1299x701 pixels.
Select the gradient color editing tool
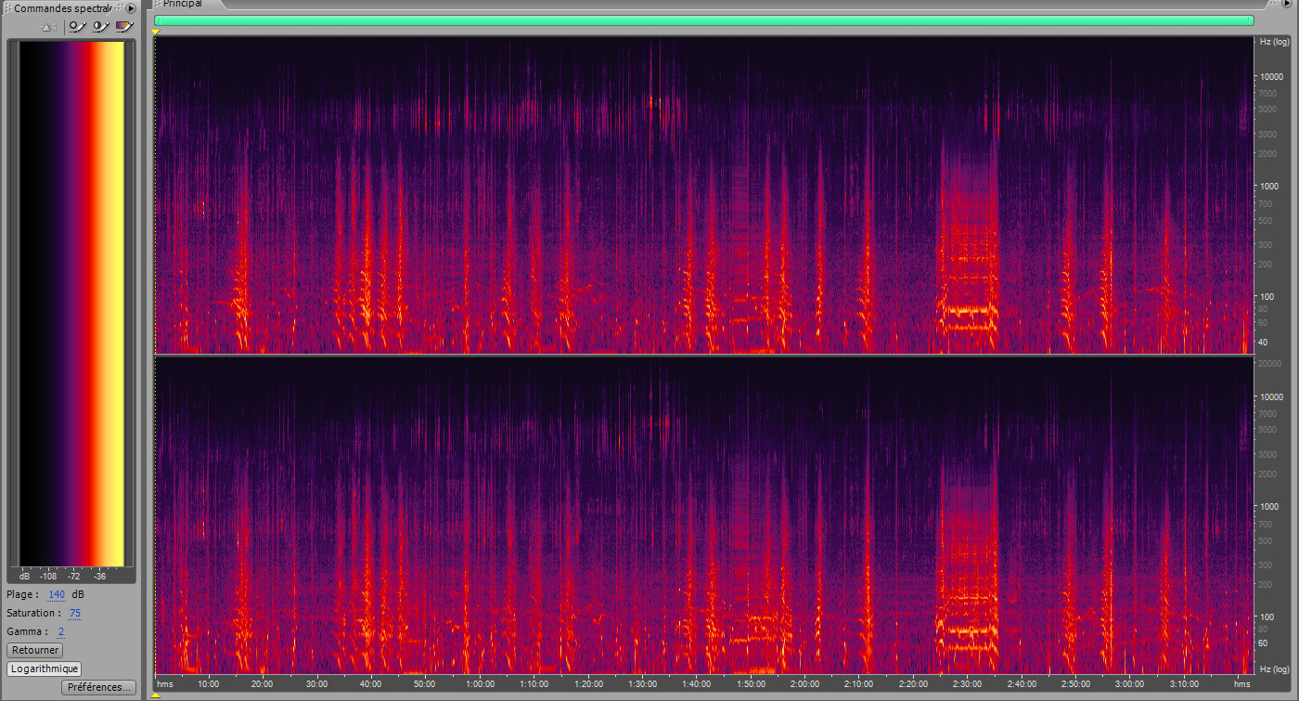pos(124,26)
